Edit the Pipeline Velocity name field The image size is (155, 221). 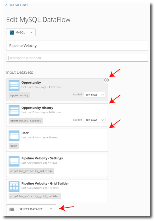[x=77, y=46]
